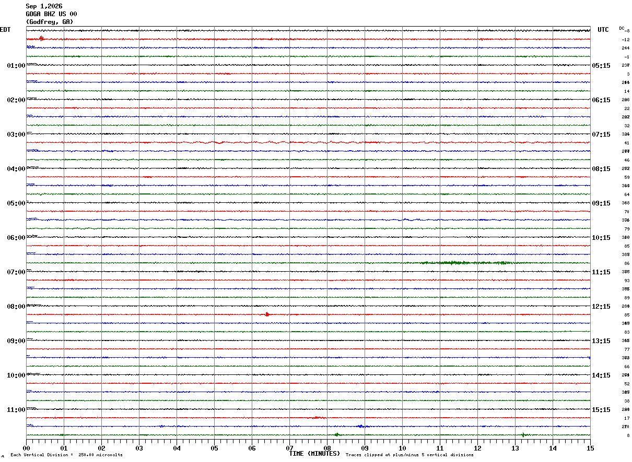Screen dimensions: 632x462
Task: Click the red seismic burst at 08:00 row
Action: (267, 314)
